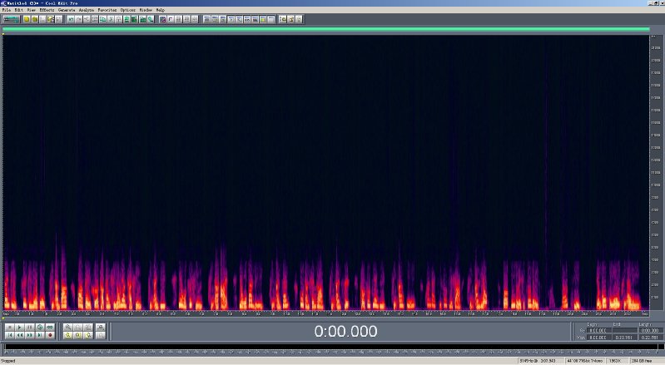Open the Options menu
This screenshot has height=365, width=665.
127,10
